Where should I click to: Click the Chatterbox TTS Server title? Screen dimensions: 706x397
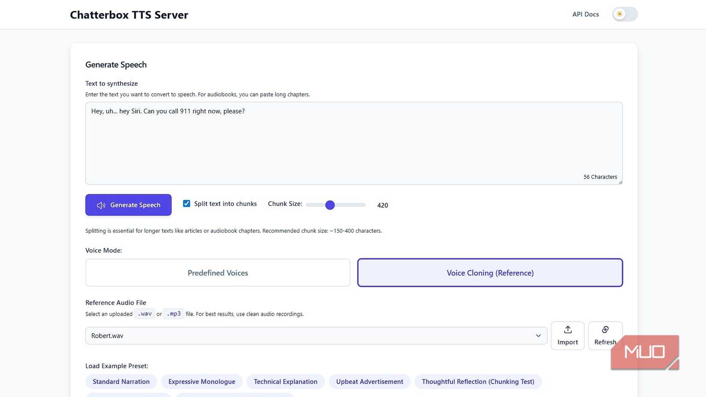point(129,15)
